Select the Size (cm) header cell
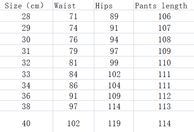Image resolution: width=194 pixels, height=132 pixels. click(26, 5)
